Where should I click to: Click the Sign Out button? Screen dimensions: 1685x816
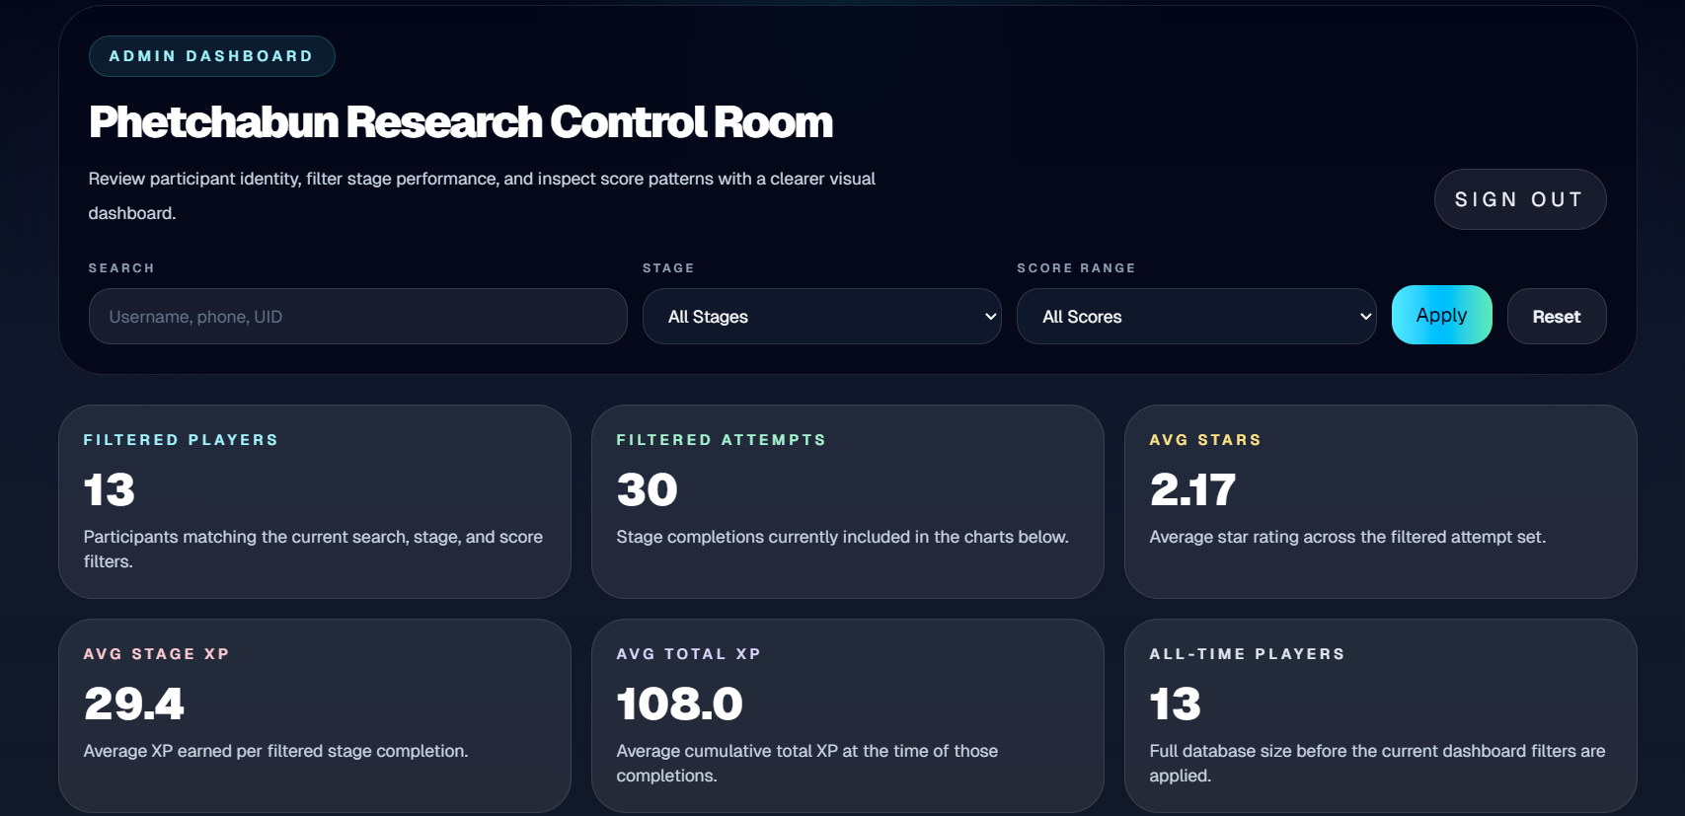(1519, 199)
